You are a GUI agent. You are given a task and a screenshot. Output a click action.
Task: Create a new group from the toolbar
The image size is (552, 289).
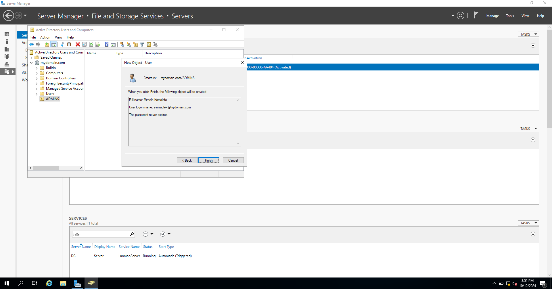pyautogui.click(x=129, y=44)
